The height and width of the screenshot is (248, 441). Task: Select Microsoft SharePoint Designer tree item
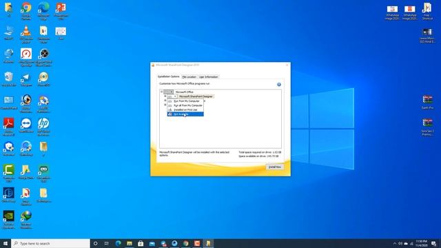click(x=196, y=96)
